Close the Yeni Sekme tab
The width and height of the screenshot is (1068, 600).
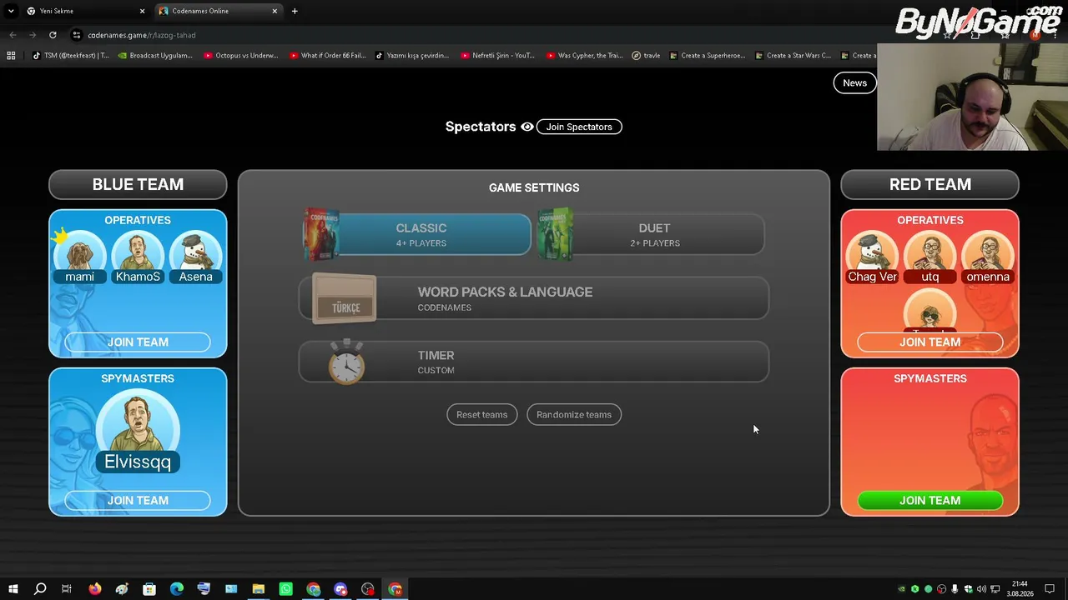142,11
